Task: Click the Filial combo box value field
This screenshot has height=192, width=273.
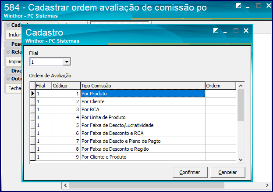Action: tap(46, 62)
